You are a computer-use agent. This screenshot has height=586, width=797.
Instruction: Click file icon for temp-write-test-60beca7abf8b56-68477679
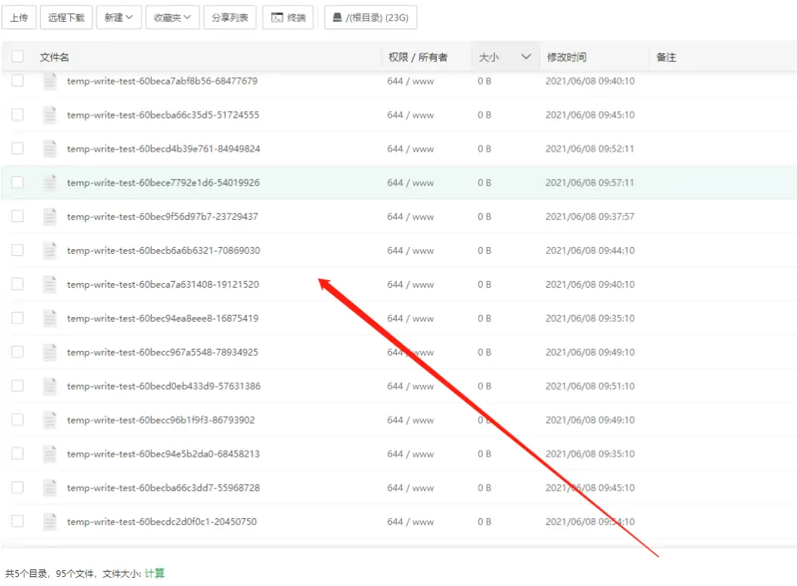[50, 81]
